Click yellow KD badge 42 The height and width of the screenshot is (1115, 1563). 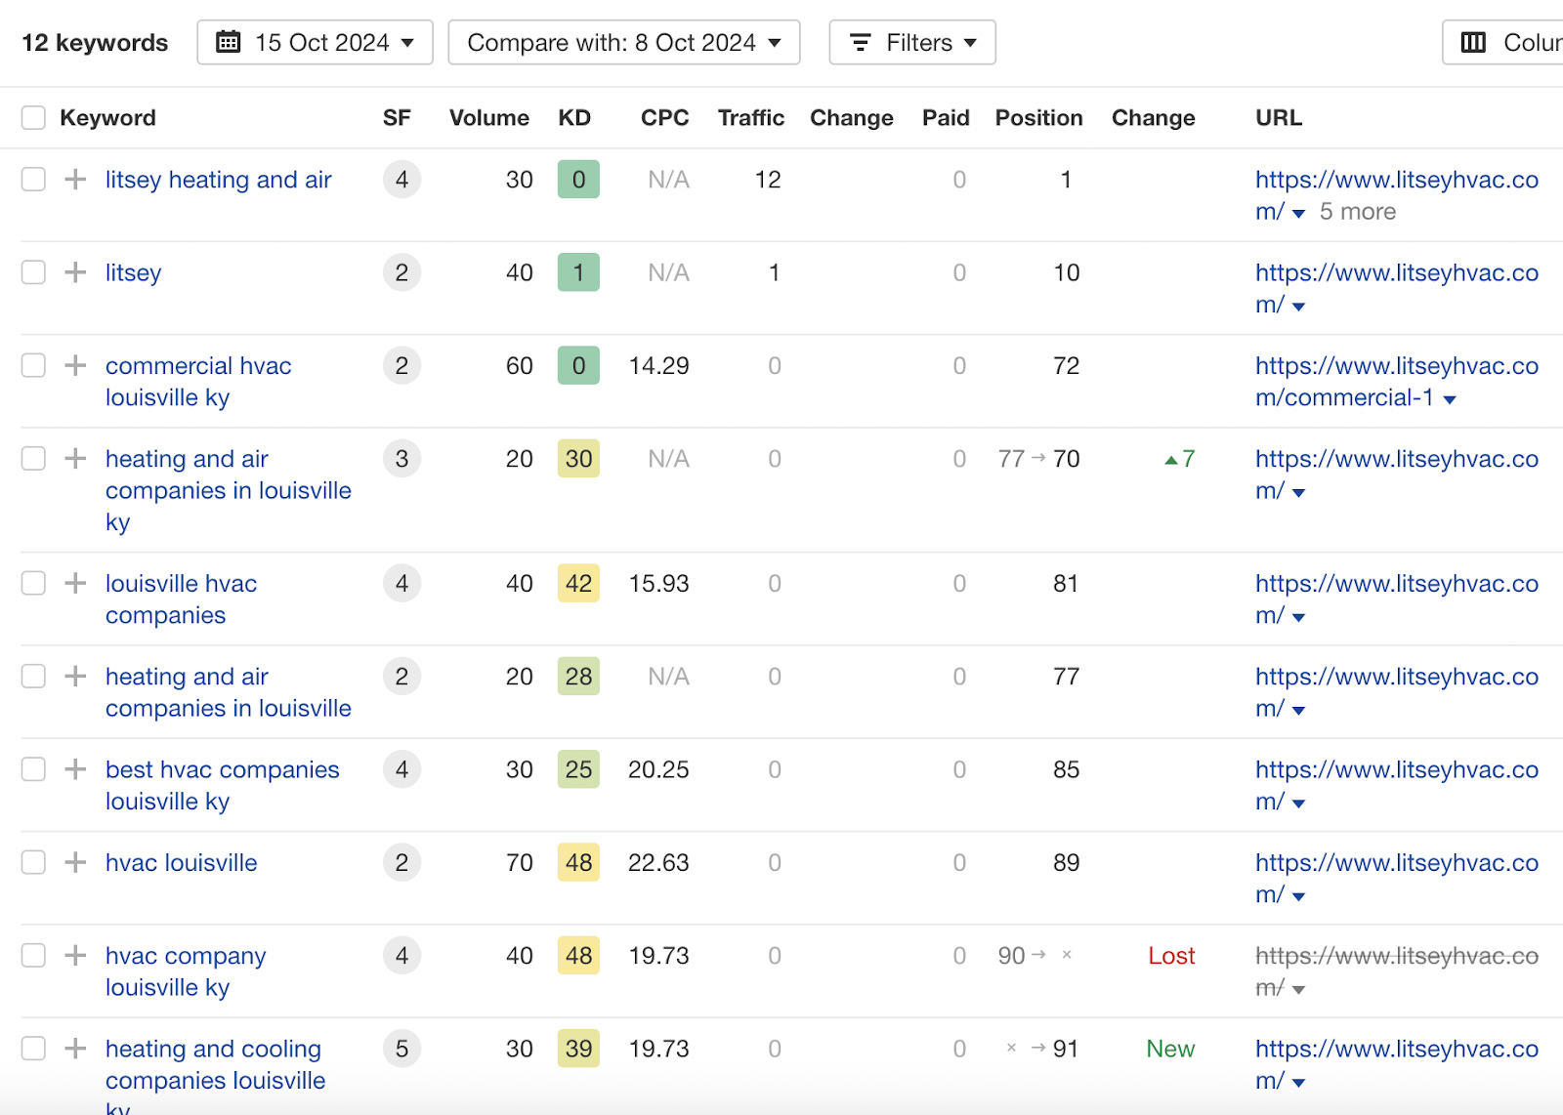pyautogui.click(x=578, y=583)
